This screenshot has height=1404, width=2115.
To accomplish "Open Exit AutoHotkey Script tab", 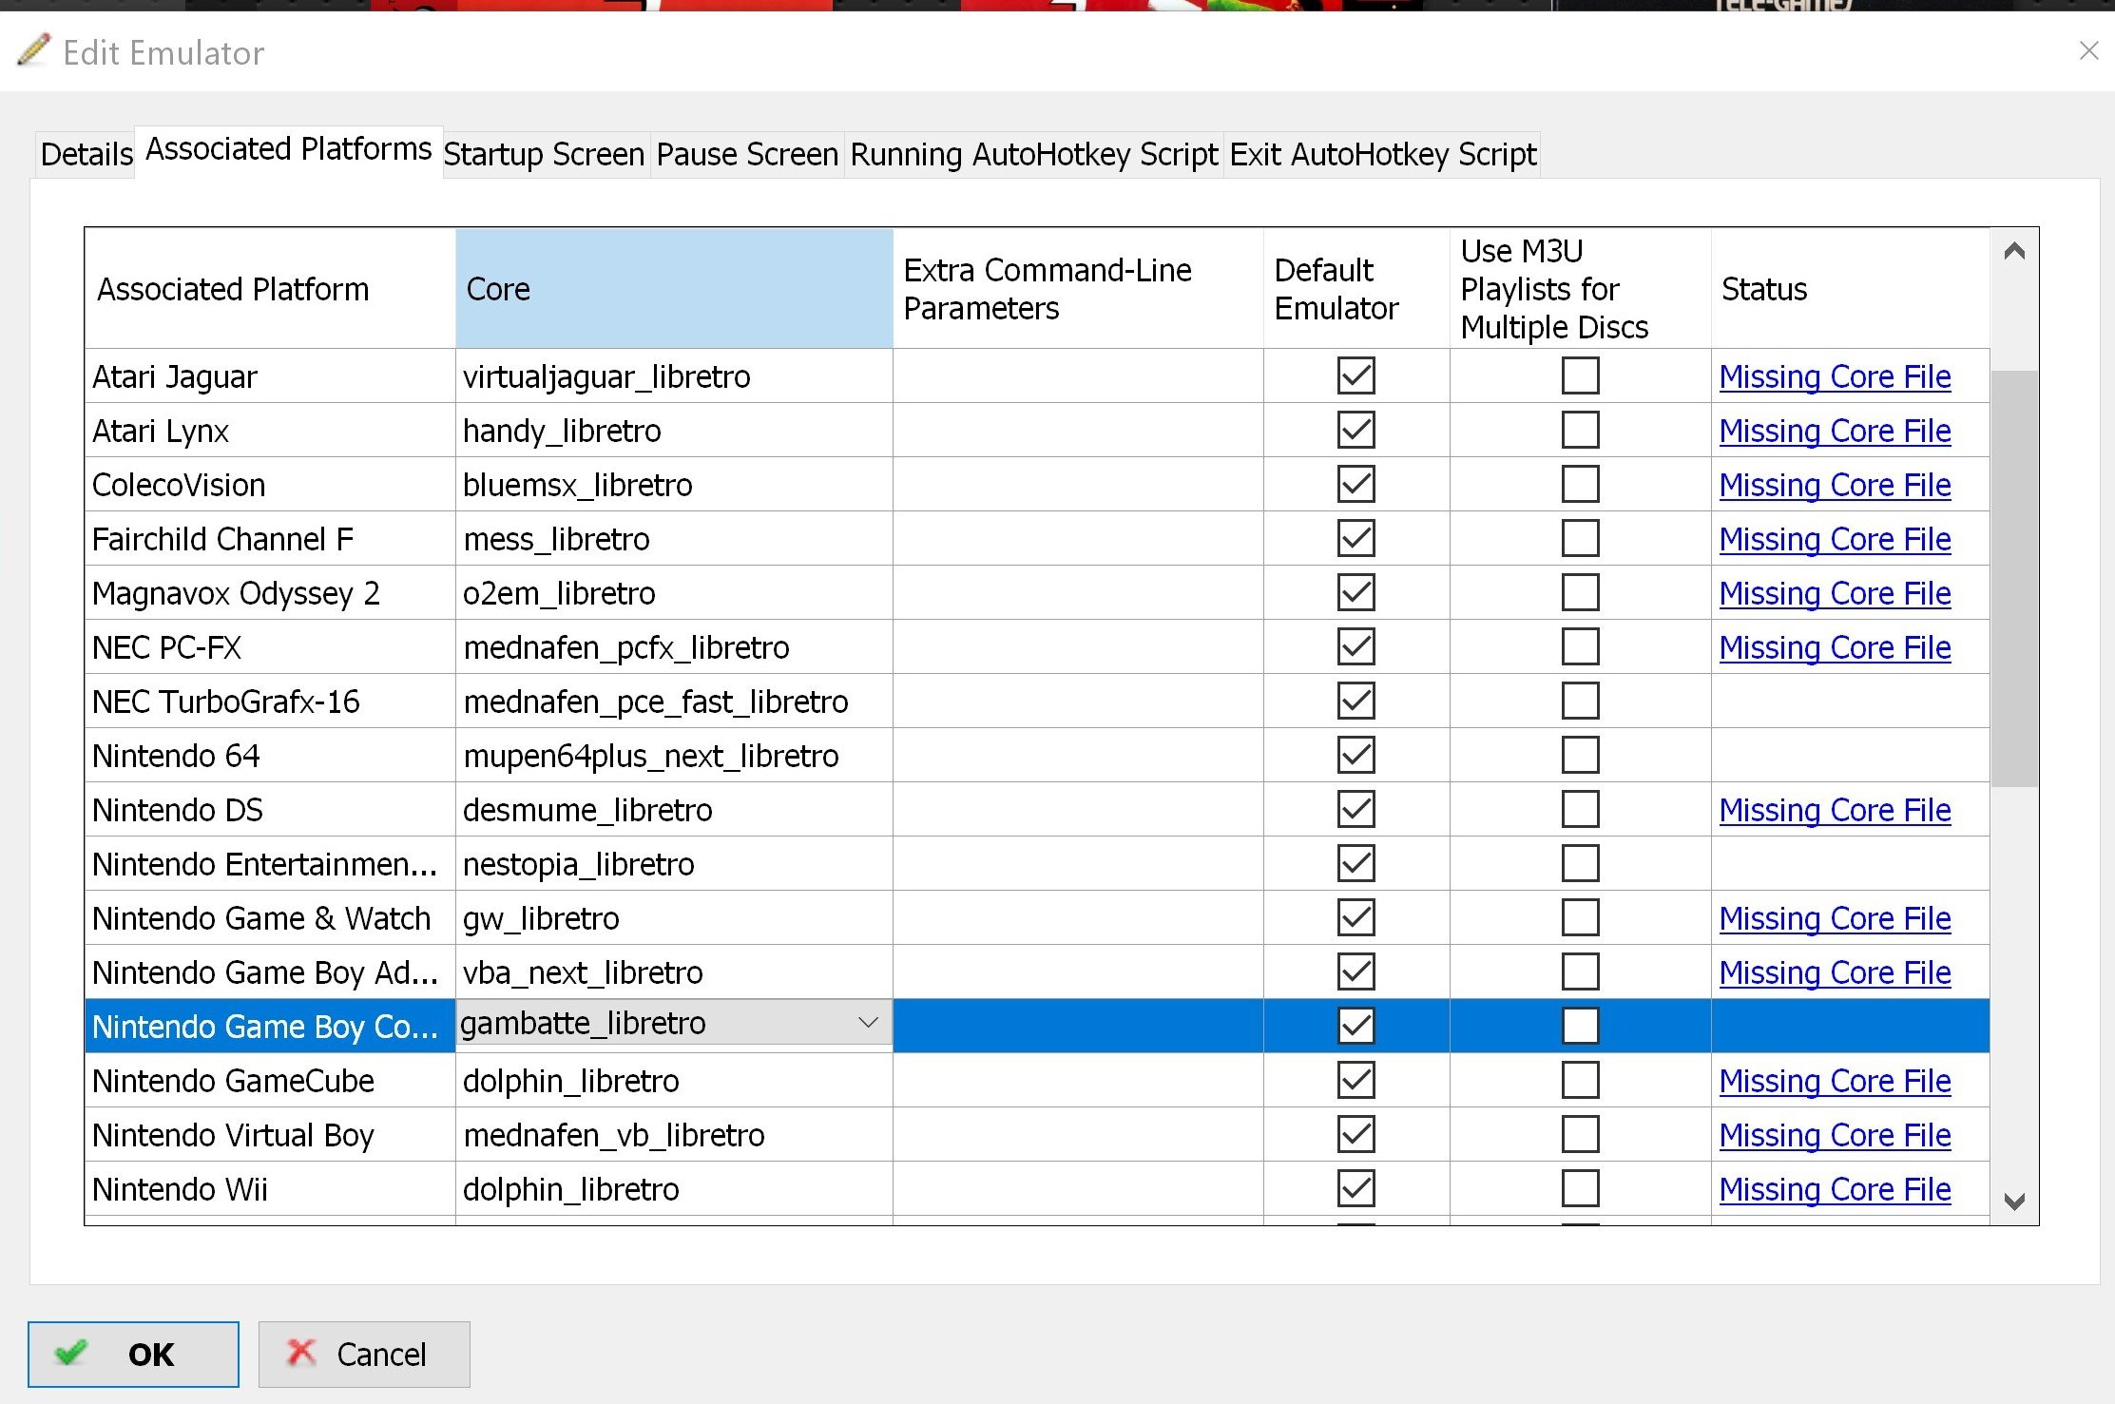I will 1383,154.
